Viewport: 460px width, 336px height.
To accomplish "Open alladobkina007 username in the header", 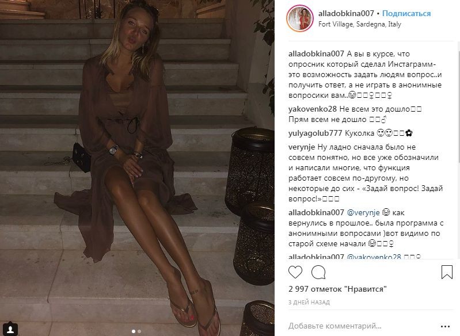I will (x=346, y=13).
